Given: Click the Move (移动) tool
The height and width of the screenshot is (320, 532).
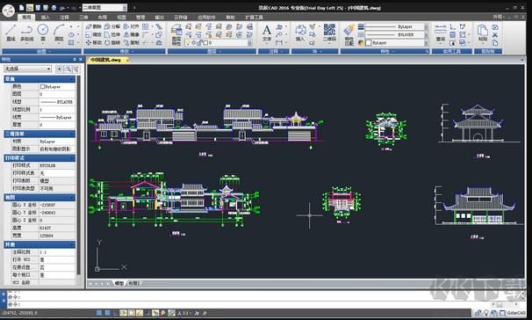Looking at the screenshot, I should point(93,42).
